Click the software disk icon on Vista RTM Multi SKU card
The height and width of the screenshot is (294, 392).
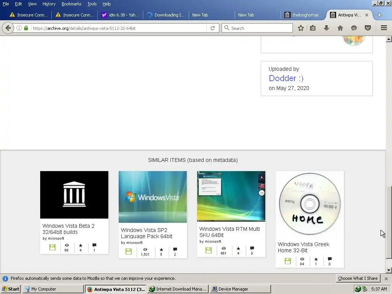209,250
